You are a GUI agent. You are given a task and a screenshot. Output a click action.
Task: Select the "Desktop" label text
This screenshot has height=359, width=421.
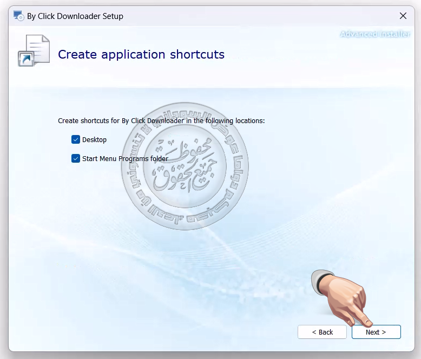(x=95, y=140)
